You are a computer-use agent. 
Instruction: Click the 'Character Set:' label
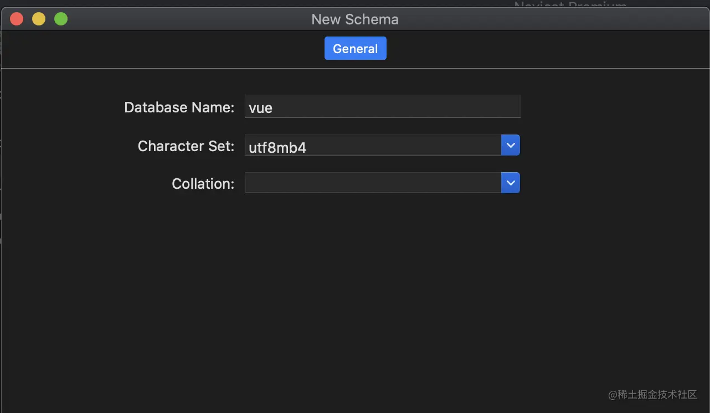(186, 146)
